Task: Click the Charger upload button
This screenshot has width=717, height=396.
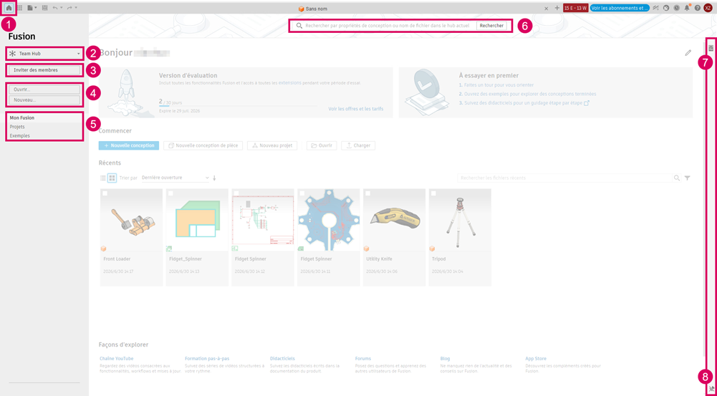Action: pos(358,145)
